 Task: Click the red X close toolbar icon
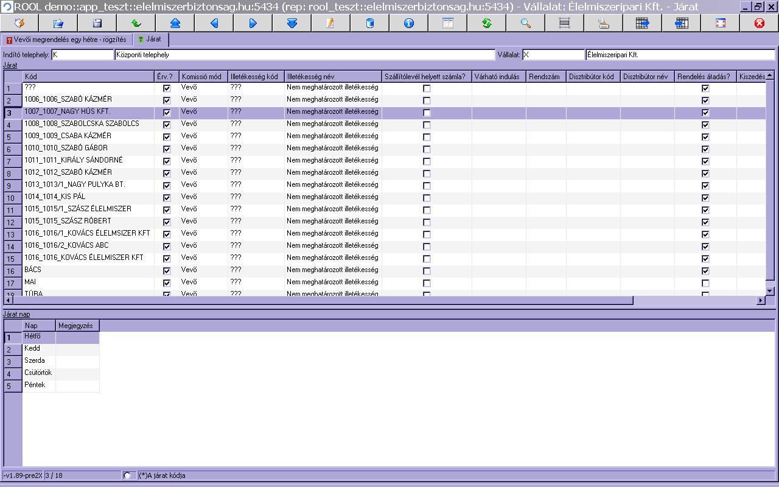click(760, 23)
